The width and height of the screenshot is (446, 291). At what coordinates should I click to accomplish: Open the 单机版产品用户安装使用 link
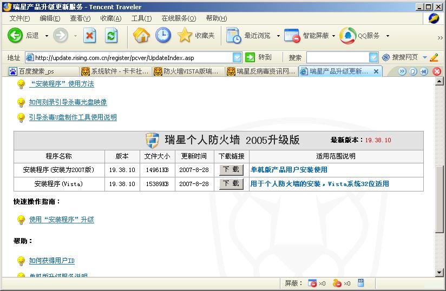(x=288, y=170)
